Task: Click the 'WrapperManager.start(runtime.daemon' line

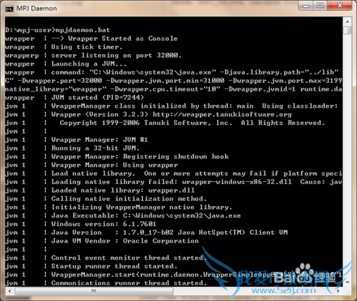Action: (196, 275)
